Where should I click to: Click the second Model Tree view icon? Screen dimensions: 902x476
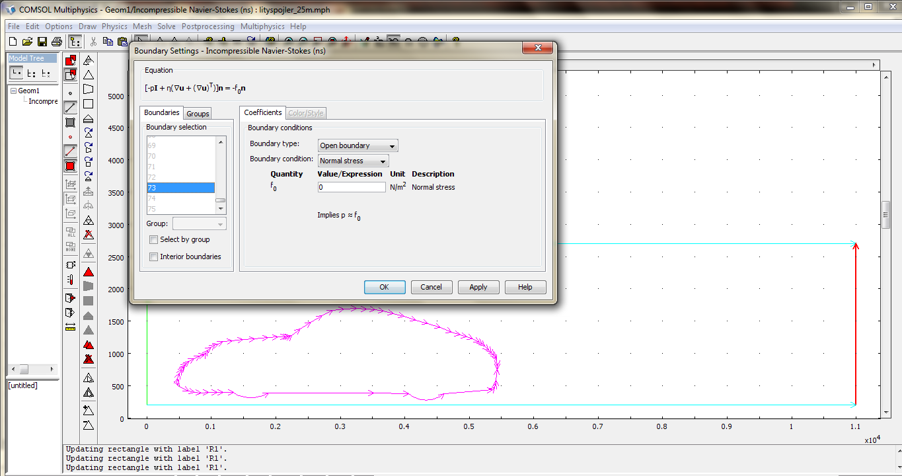(x=31, y=73)
